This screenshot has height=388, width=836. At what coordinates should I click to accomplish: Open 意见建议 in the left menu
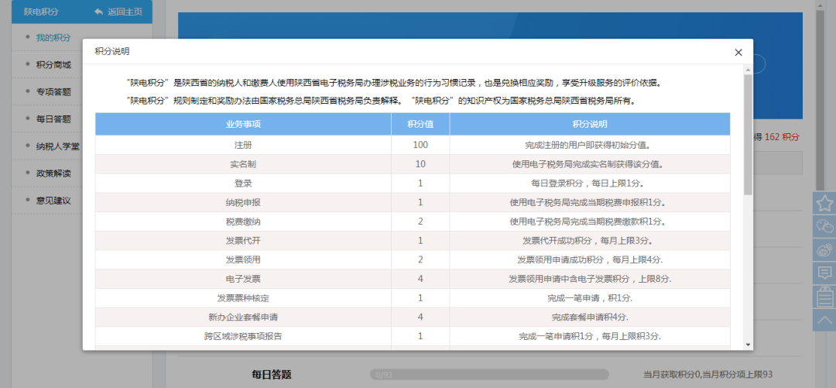pyautogui.click(x=53, y=200)
